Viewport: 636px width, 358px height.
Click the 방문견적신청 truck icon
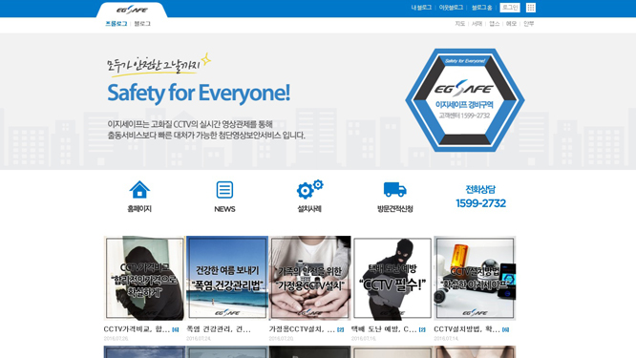394,189
